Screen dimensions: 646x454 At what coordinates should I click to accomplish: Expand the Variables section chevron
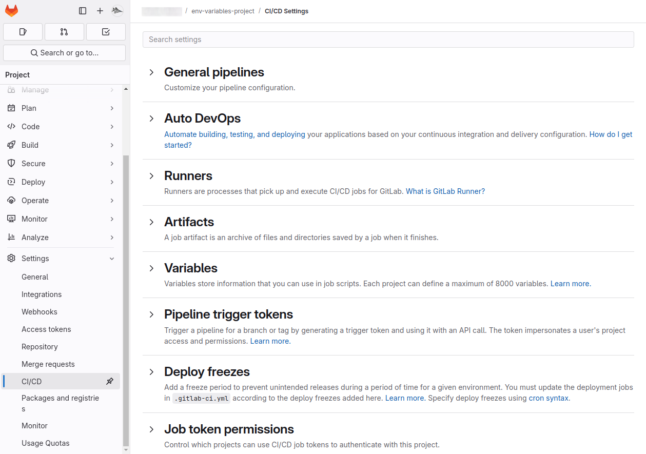coord(151,268)
